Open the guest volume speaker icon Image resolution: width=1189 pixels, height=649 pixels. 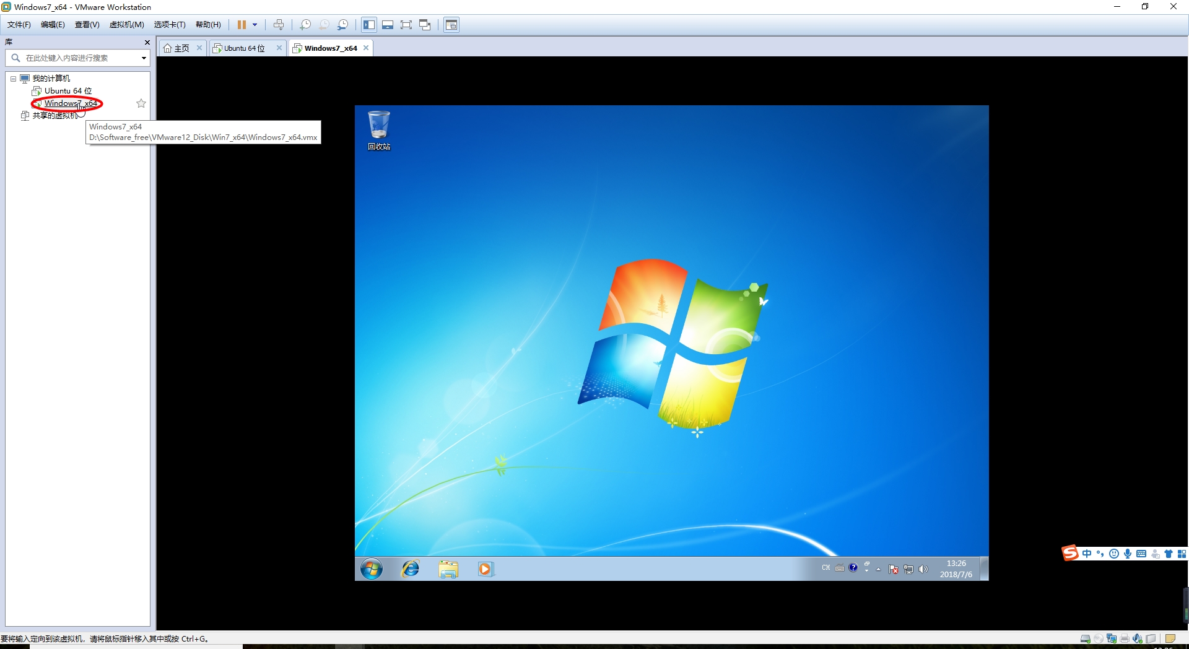pos(923,569)
